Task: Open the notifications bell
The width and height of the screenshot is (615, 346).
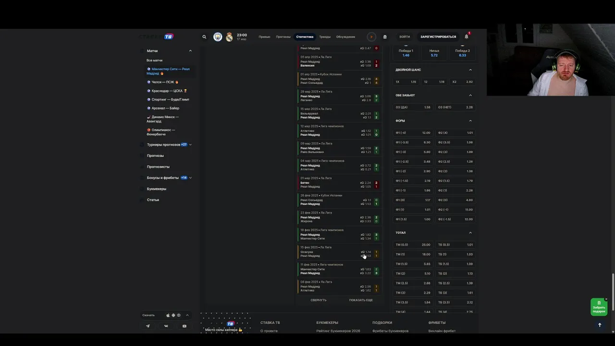Action: coord(467,37)
